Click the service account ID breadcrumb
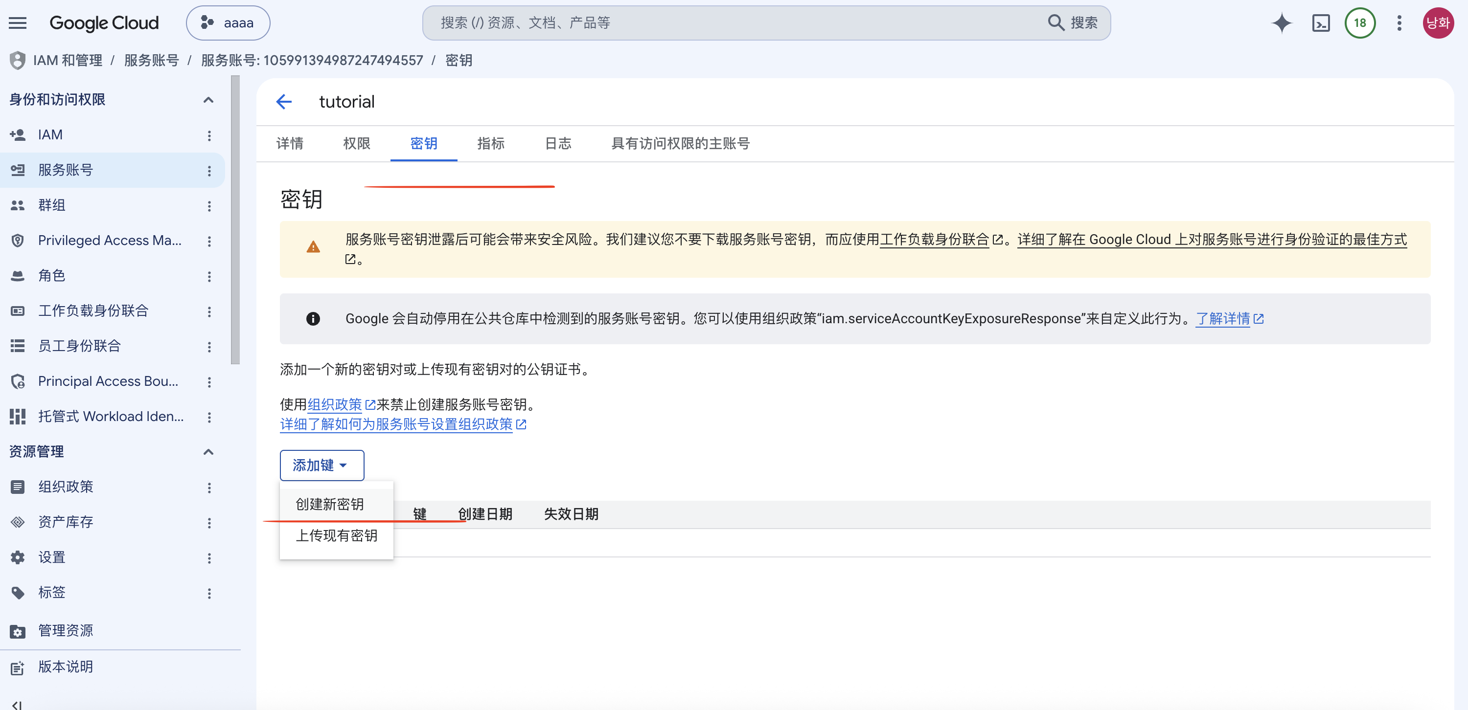Image resolution: width=1468 pixels, height=710 pixels. pos(312,60)
